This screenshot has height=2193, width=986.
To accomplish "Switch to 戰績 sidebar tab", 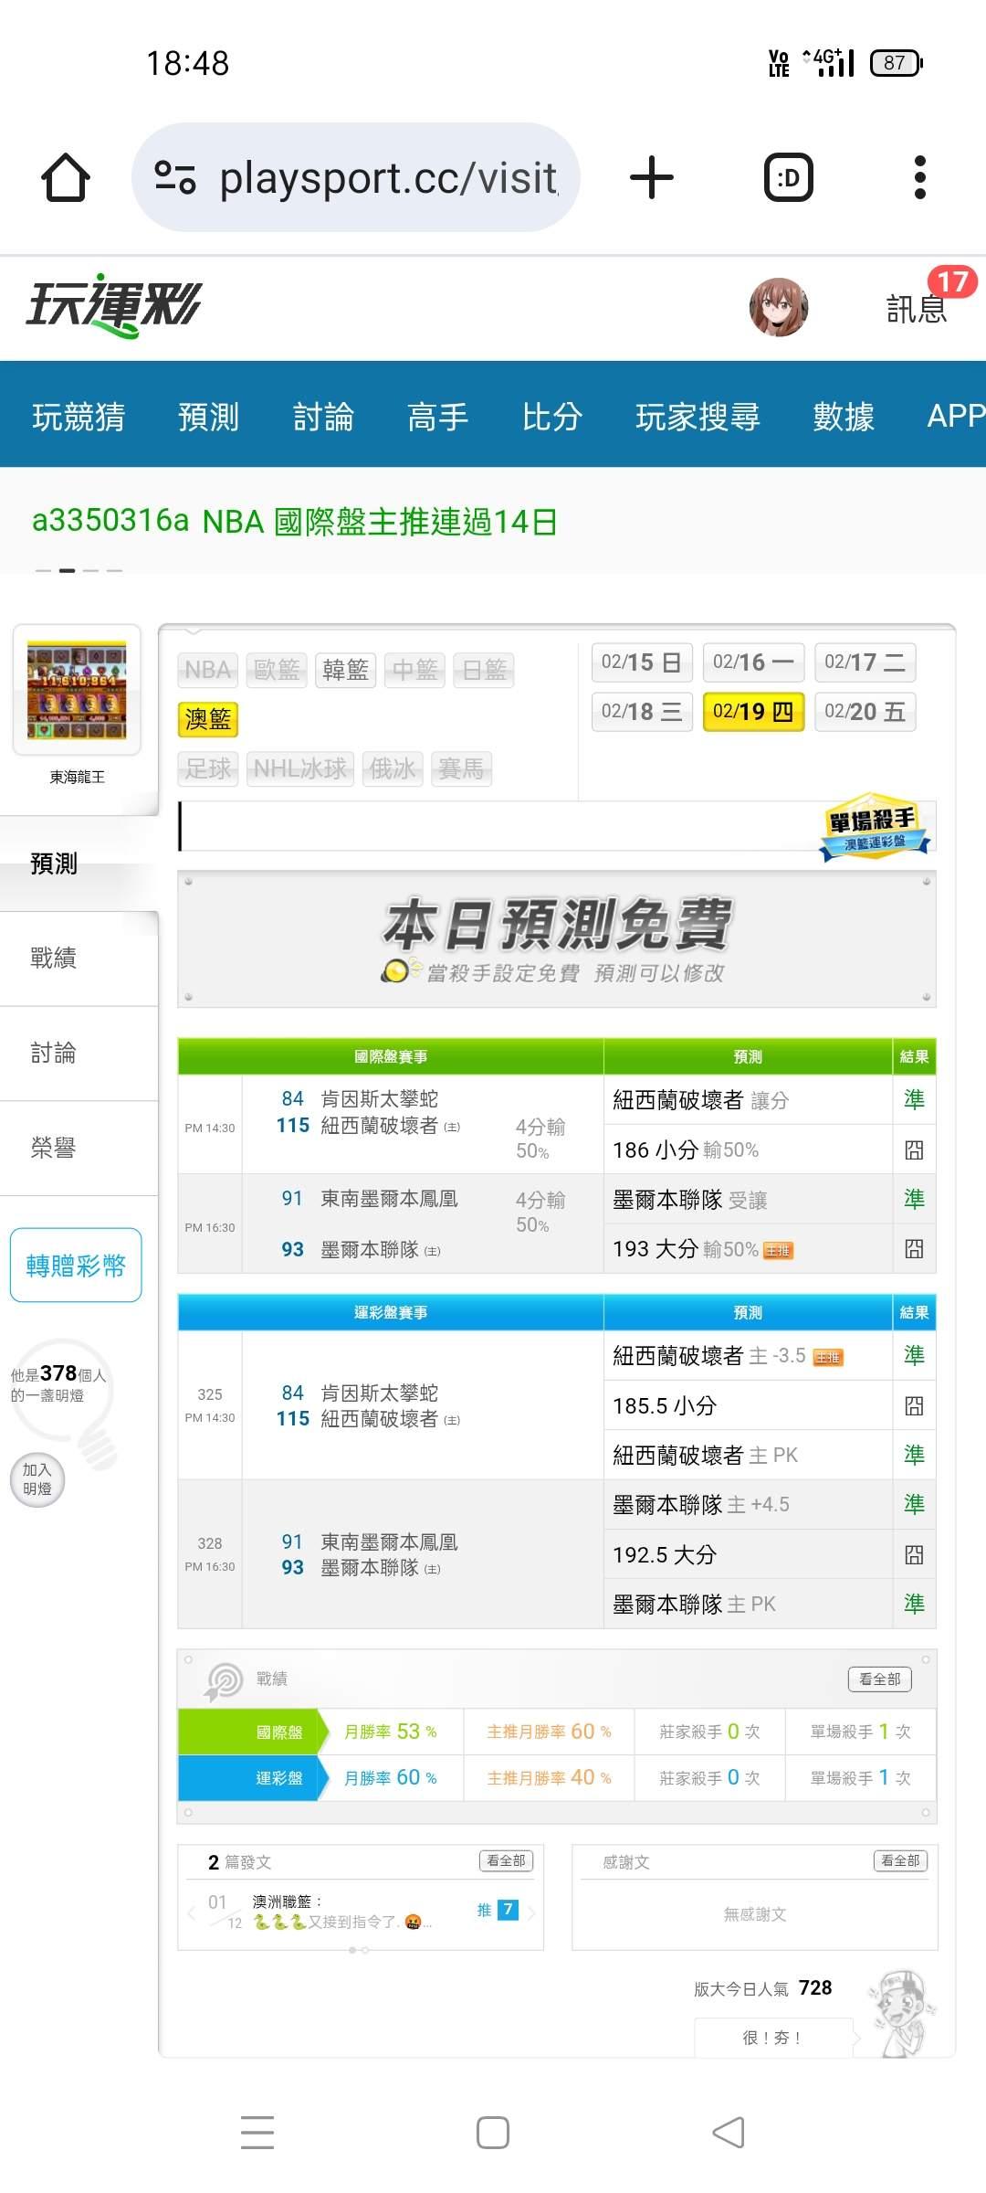I will (x=54, y=958).
